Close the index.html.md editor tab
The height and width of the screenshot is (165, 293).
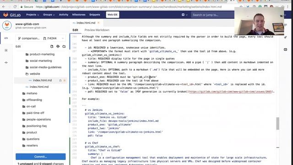(98, 23)
